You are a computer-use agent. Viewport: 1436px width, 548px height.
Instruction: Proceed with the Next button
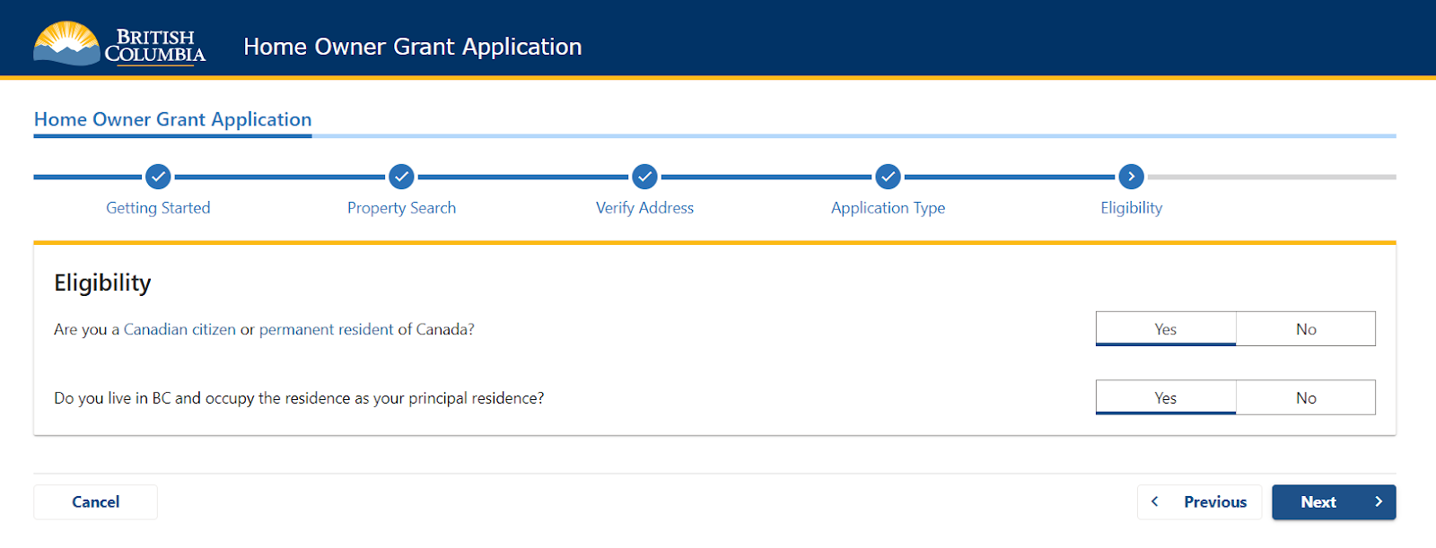(x=1334, y=502)
